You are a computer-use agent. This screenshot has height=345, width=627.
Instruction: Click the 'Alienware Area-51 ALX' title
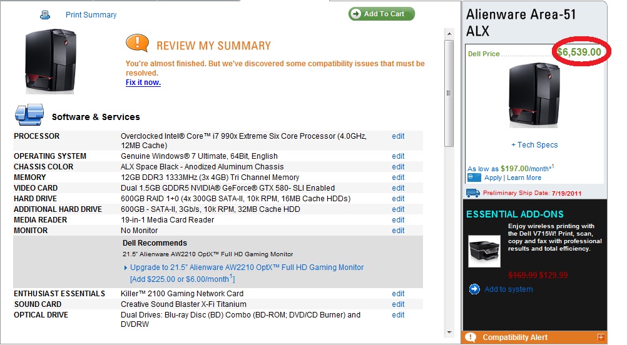(x=521, y=22)
